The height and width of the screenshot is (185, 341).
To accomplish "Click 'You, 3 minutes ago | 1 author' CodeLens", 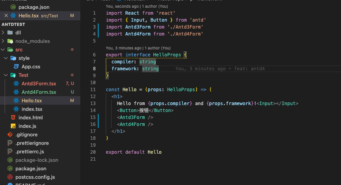I will (138, 48).
